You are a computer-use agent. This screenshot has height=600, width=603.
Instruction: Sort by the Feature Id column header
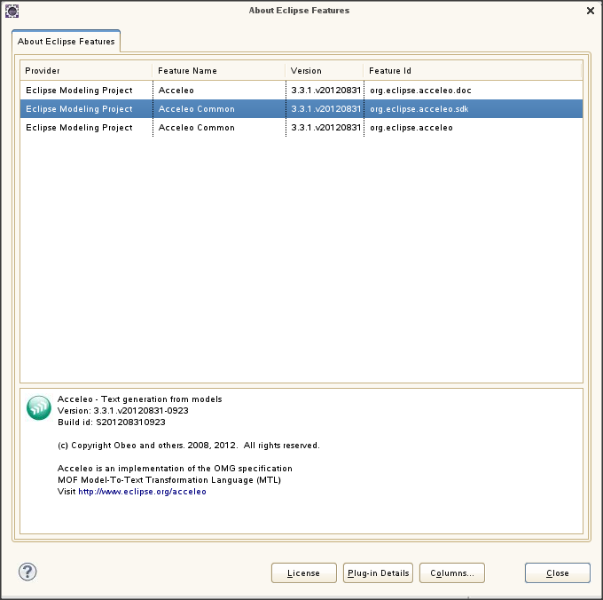point(473,71)
